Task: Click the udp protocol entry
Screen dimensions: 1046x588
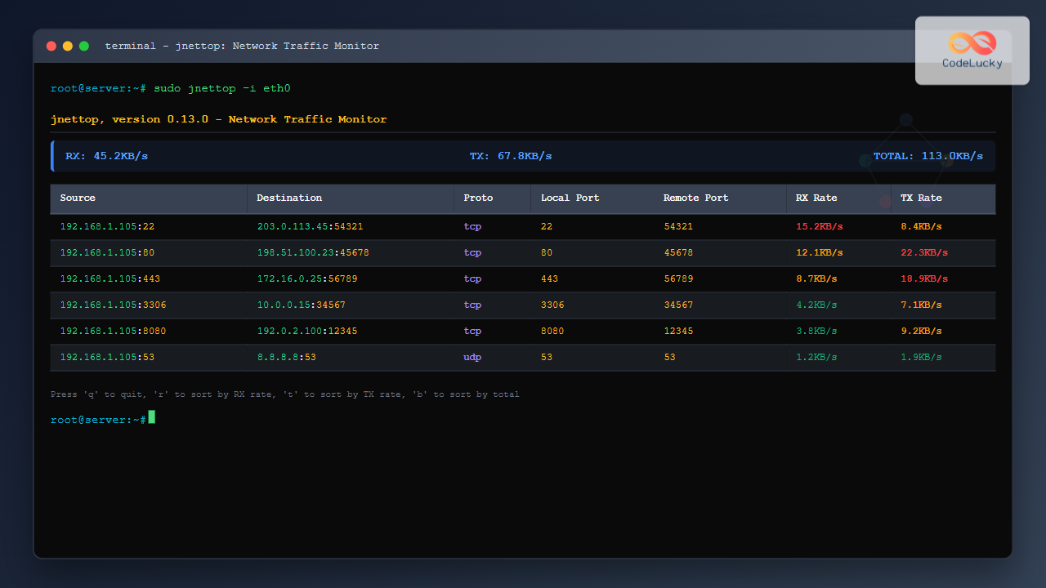Action: (472, 357)
